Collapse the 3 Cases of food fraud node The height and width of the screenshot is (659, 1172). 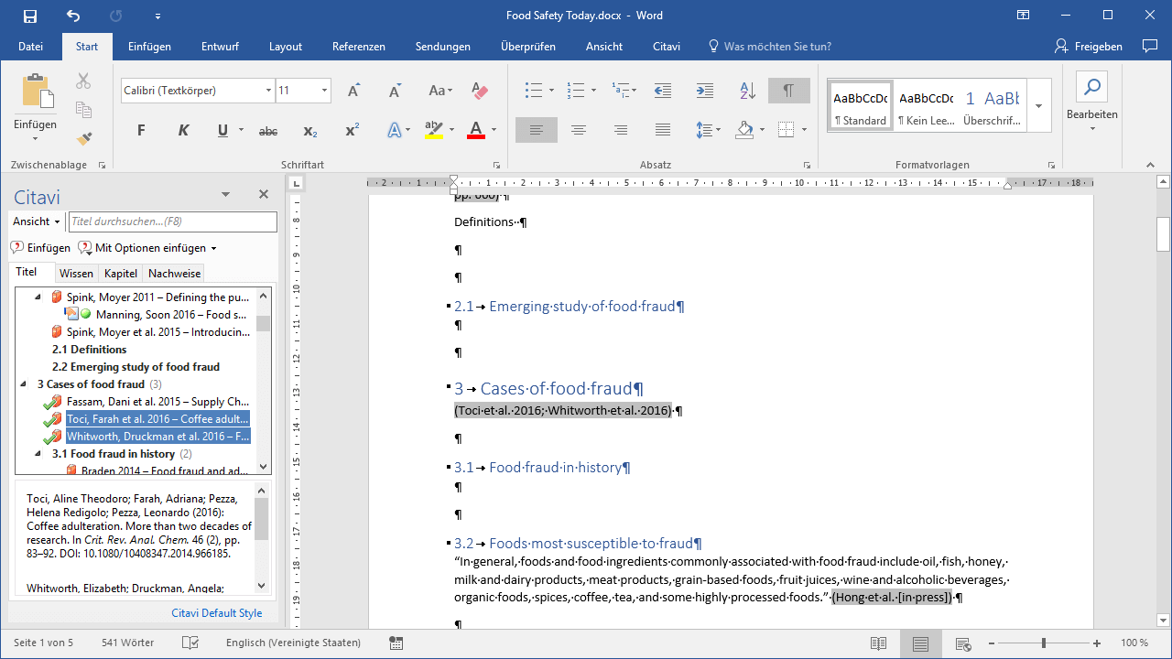pos(23,384)
